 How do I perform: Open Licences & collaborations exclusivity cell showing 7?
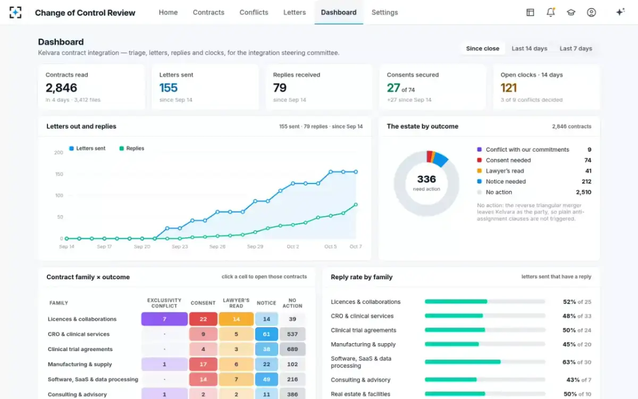pos(164,319)
